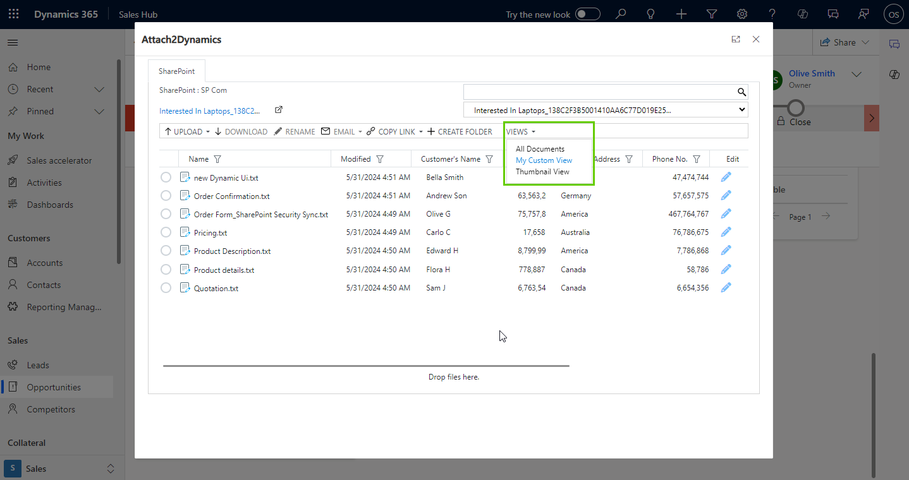Select All Documents in Views menu

coord(540,149)
